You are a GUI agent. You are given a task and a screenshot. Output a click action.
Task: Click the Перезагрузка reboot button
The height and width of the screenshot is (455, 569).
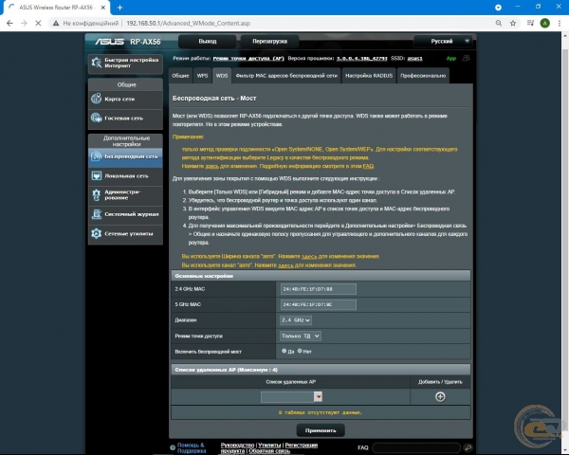pyautogui.click(x=269, y=42)
